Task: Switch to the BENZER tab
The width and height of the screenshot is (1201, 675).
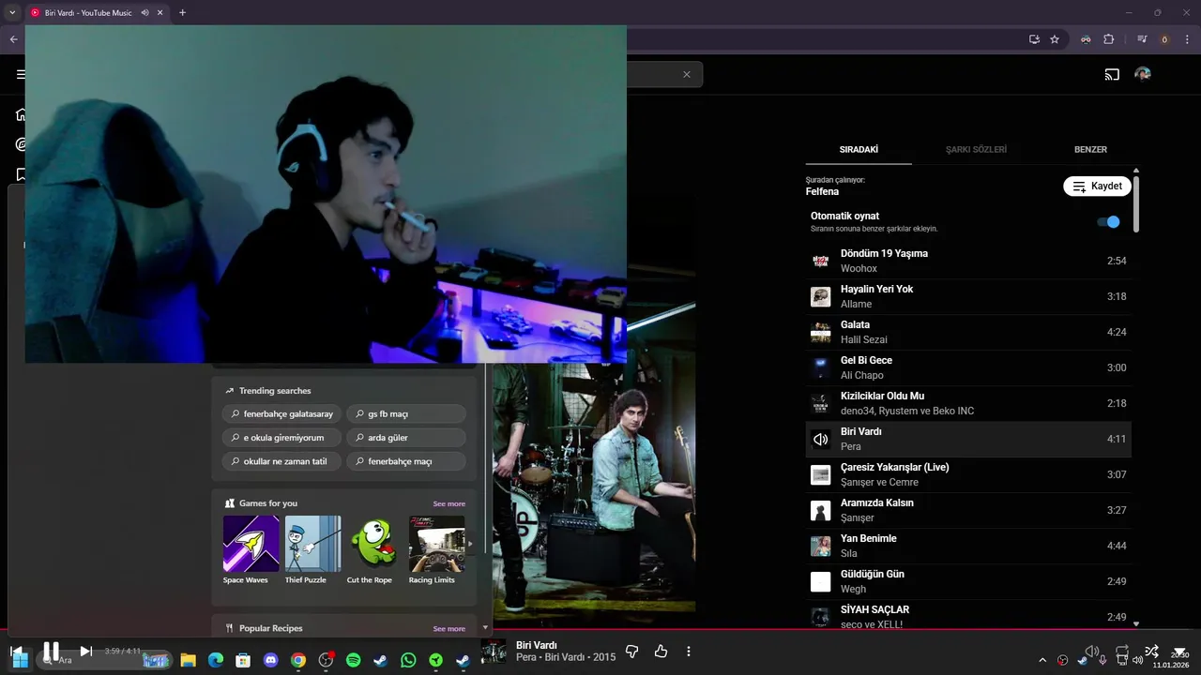Action: (1090, 149)
